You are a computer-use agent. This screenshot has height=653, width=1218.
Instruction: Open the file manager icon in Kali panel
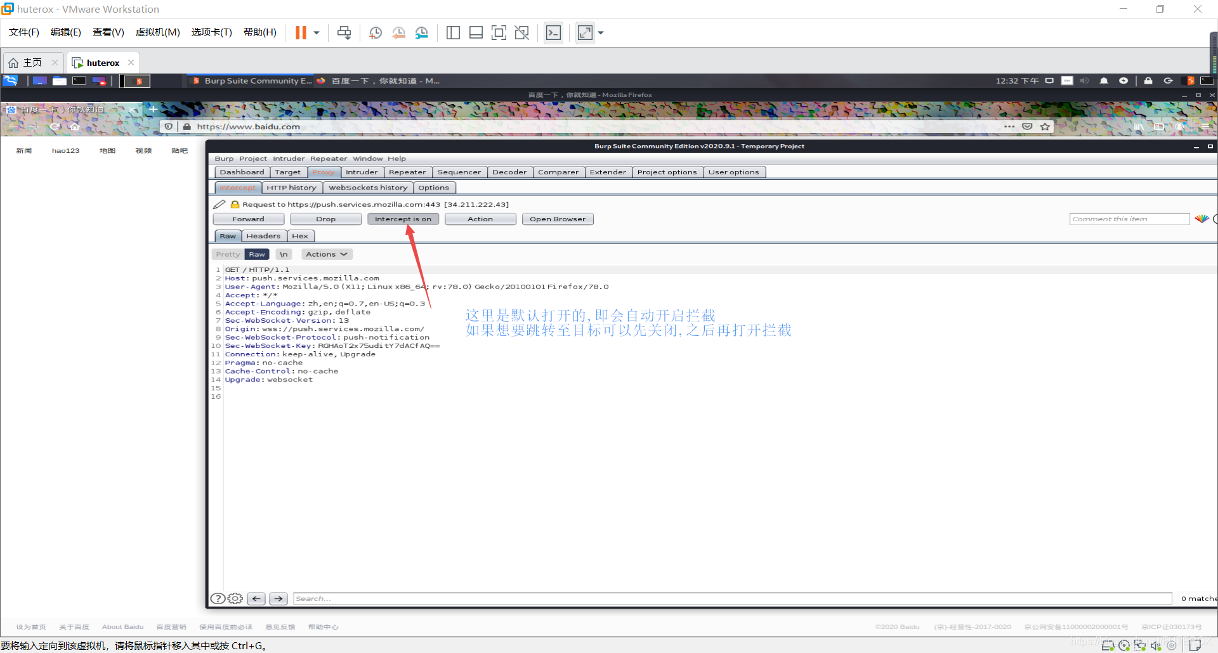point(60,81)
